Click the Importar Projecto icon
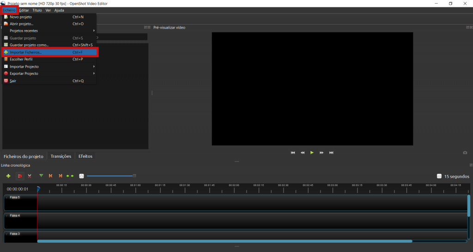473x252 pixels. (6, 66)
